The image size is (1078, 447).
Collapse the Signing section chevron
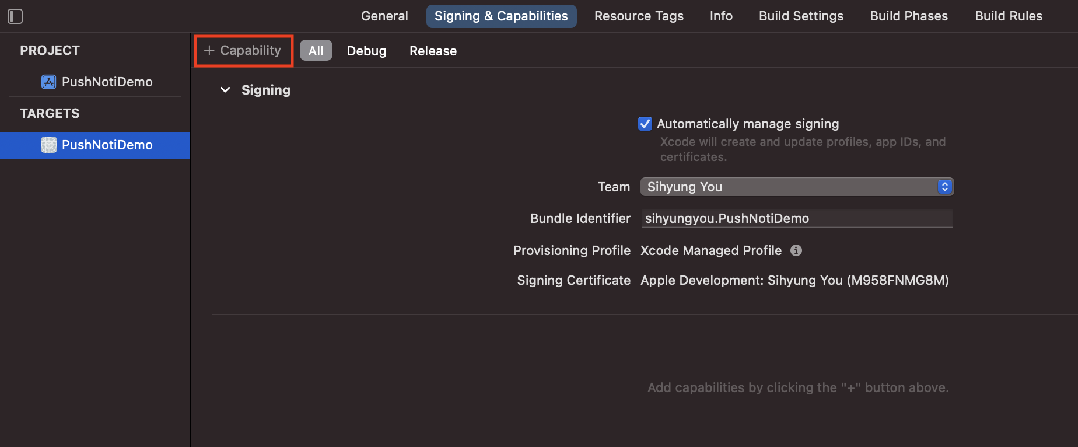225,90
